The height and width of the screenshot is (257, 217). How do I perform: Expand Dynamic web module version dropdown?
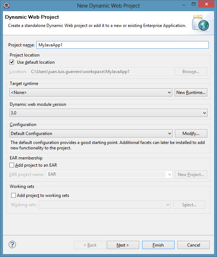109,113
